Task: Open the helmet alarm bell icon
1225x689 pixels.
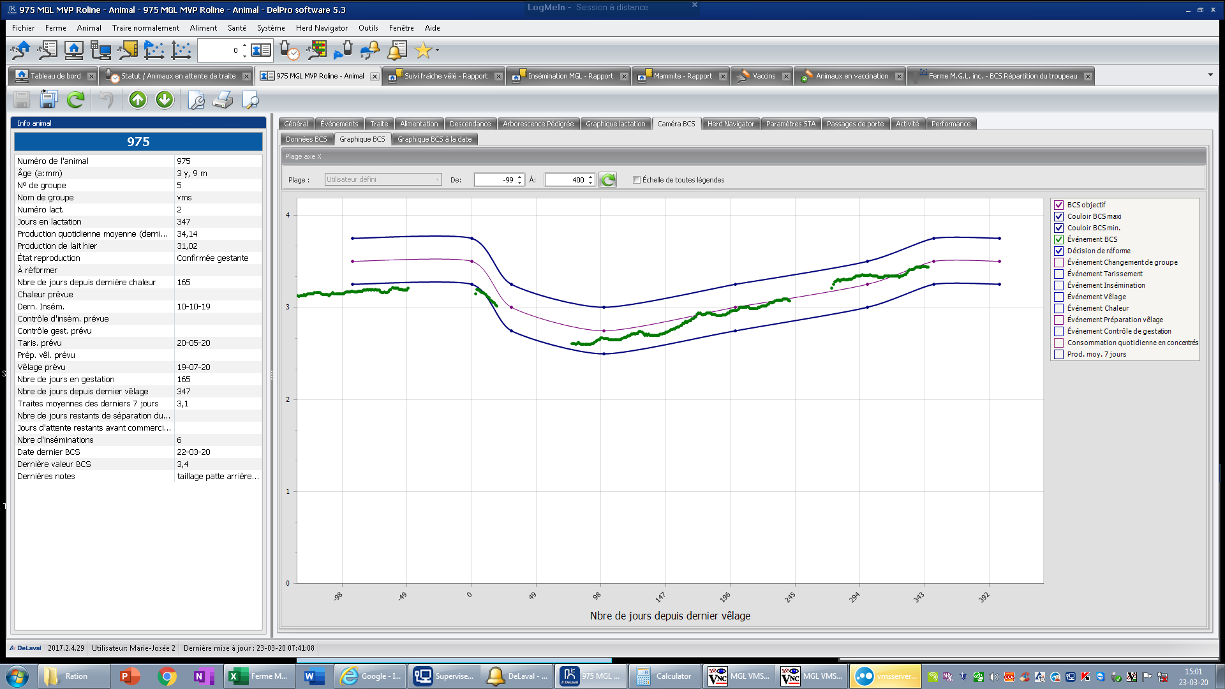Action: point(369,50)
